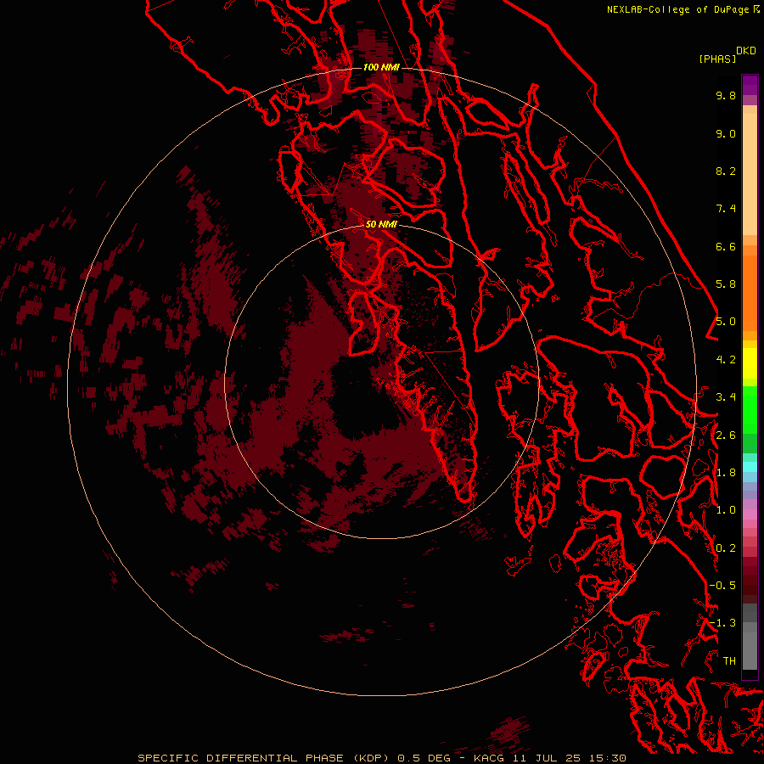Viewport: 764px width, 764px height.
Task: Click the 7.4 legend value
Action: 726,209
